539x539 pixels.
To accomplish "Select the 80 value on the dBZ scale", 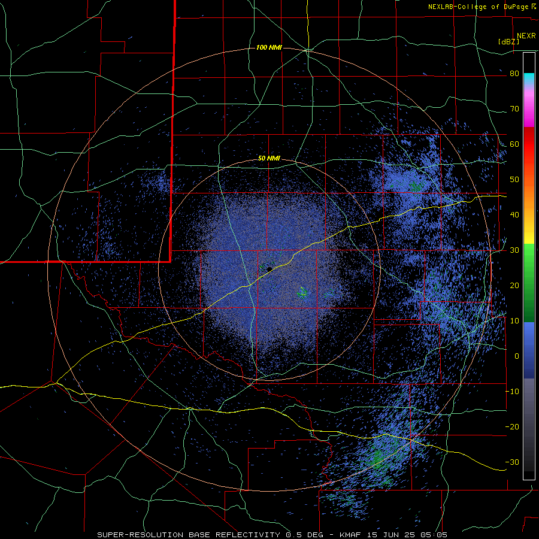I will (514, 74).
